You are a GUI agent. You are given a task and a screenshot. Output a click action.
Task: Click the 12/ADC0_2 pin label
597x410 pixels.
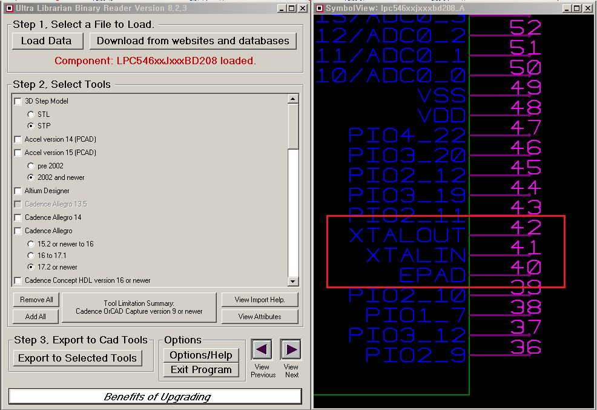click(x=391, y=36)
